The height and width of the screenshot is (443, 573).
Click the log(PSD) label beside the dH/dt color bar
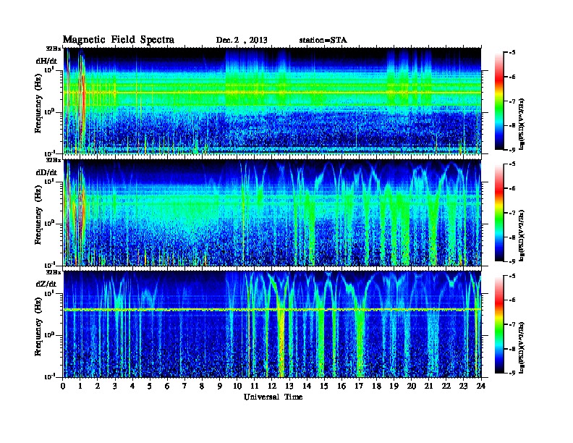tap(522, 124)
